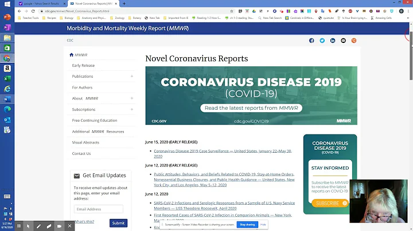413x231 pixels.
Task: Close the Yahoo Search Results tab
Action: (x=64, y=3)
